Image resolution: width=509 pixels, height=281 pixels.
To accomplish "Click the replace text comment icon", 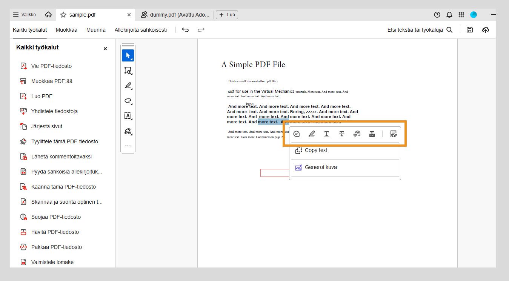I will (357, 134).
